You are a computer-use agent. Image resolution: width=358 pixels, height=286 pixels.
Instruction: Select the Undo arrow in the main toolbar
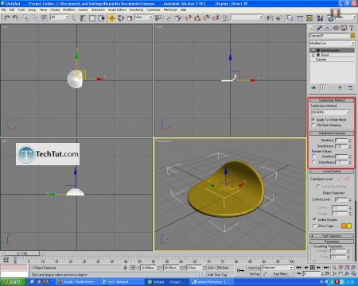click(6, 18)
